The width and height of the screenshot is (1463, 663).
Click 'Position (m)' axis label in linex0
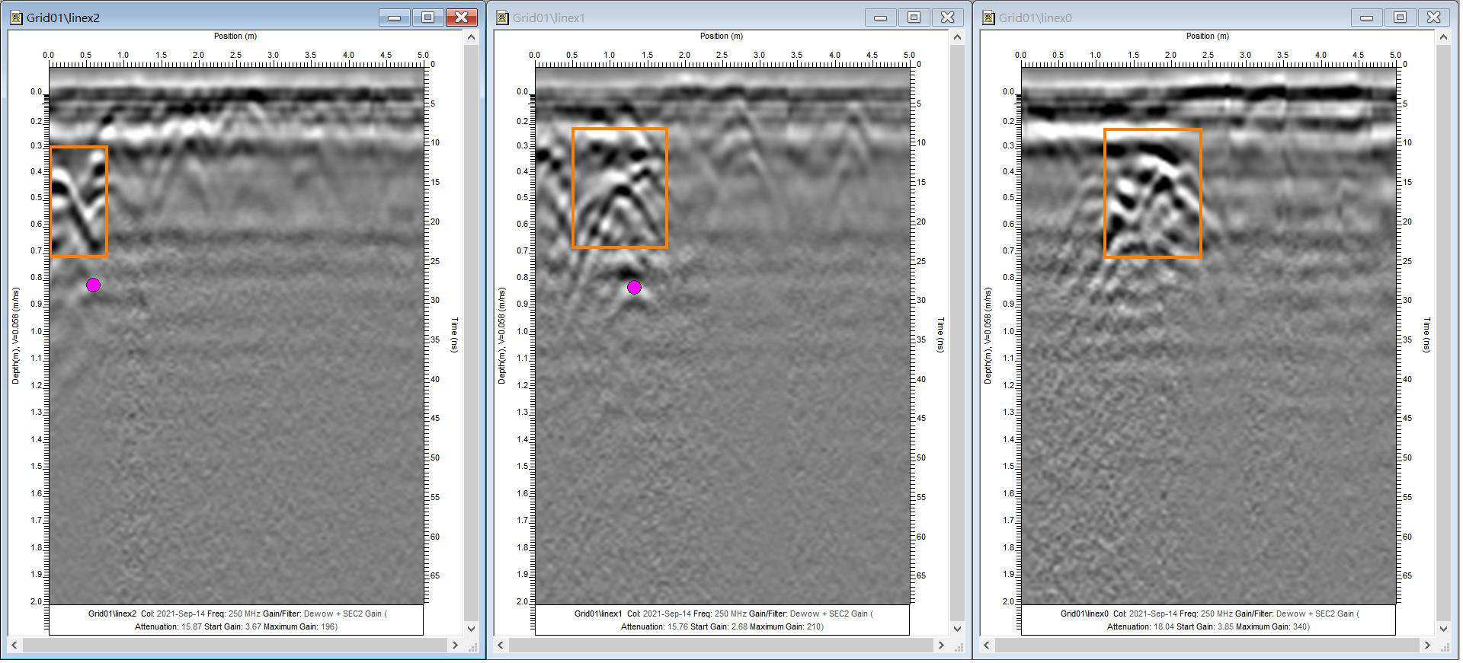pyautogui.click(x=1208, y=36)
